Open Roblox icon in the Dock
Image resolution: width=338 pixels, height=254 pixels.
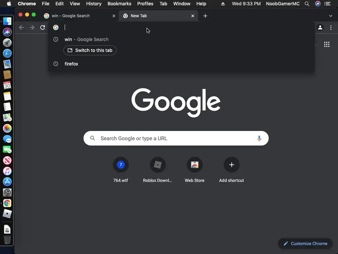[7, 214]
